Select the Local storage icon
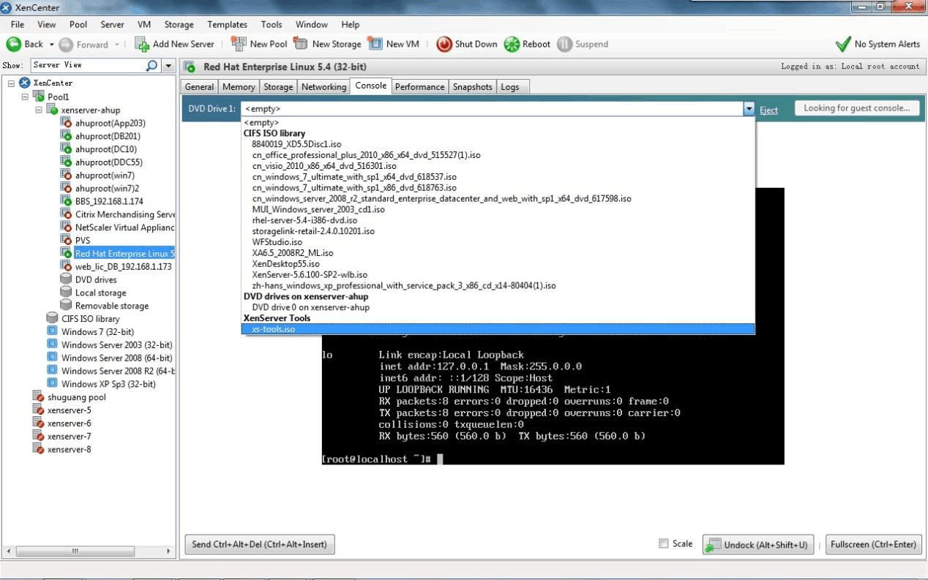The height and width of the screenshot is (580, 928). [x=66, y=293]
